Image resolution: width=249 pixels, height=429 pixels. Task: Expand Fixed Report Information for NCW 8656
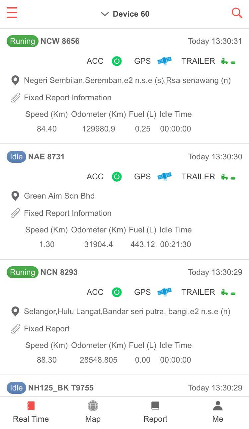click(x=68, y=98)
